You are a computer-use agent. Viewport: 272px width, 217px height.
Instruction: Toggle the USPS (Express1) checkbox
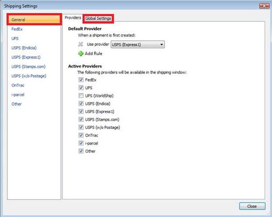[x=81, y=111]
